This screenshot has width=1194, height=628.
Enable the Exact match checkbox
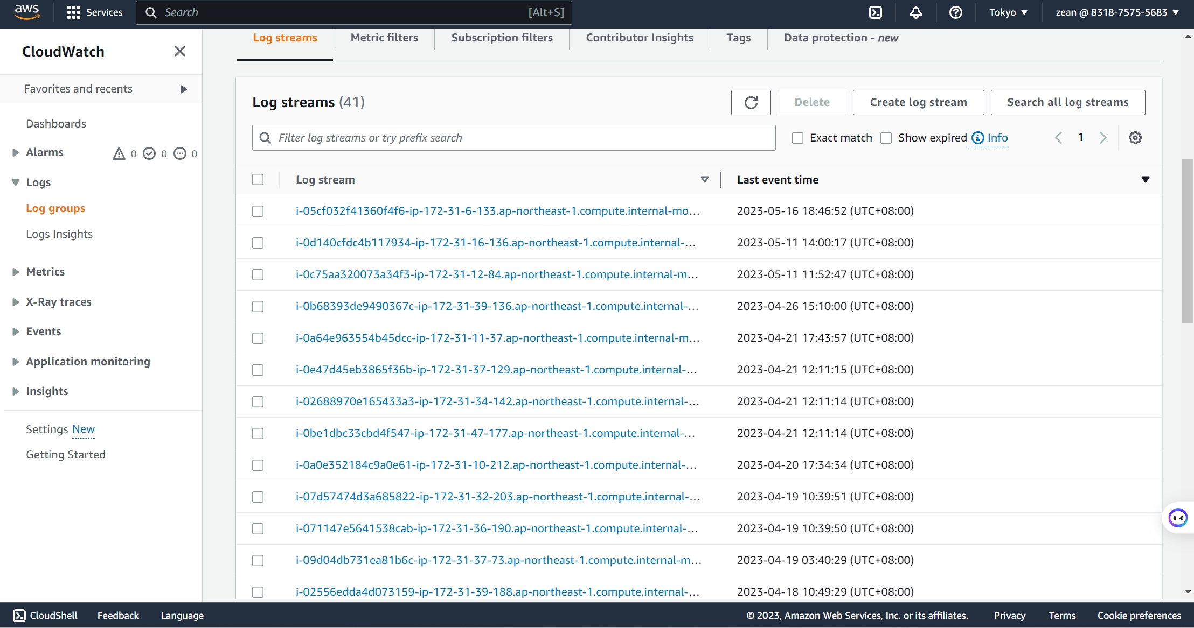(798, 138)
